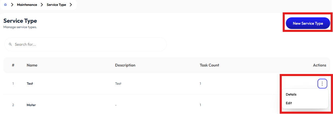The width and height of the screenshot is (333, 114).
Task: Click the Task Count column header
Action: pyautogui.click(x=209, y=65)
